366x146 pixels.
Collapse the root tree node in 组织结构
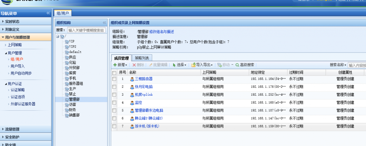58,36
